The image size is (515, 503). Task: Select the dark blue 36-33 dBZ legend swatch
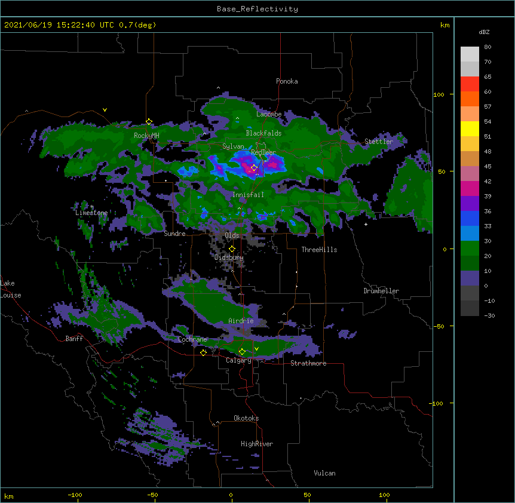(470, 218)
